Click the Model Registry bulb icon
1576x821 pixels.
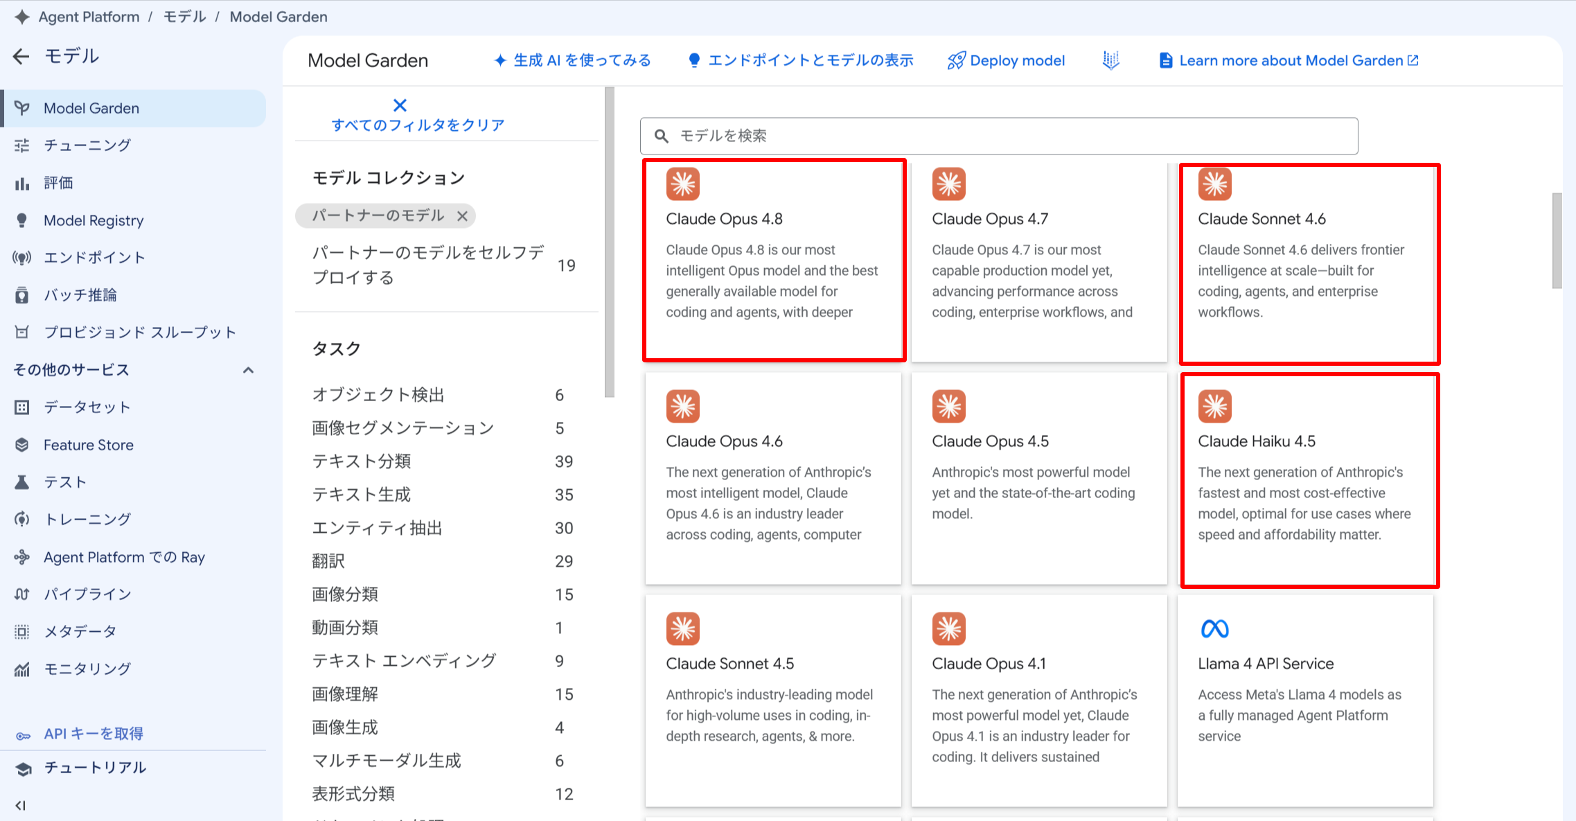[x=22, y=220]
